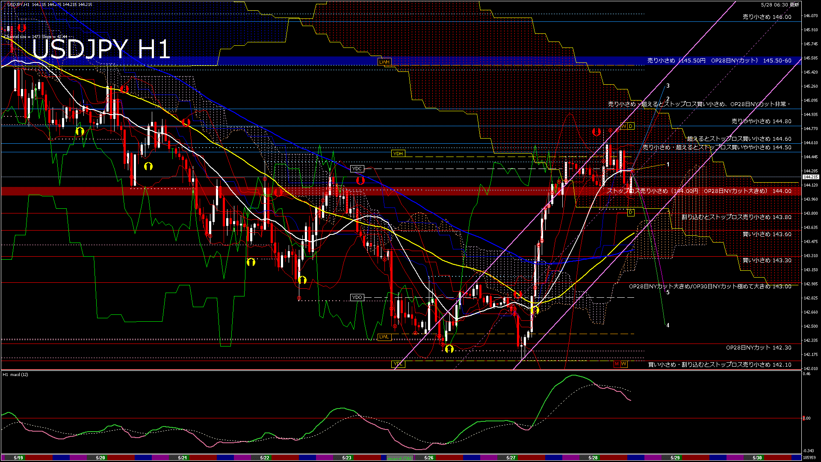
Task: Click the -0.343 MACD scale value
Action: point(808,451)
